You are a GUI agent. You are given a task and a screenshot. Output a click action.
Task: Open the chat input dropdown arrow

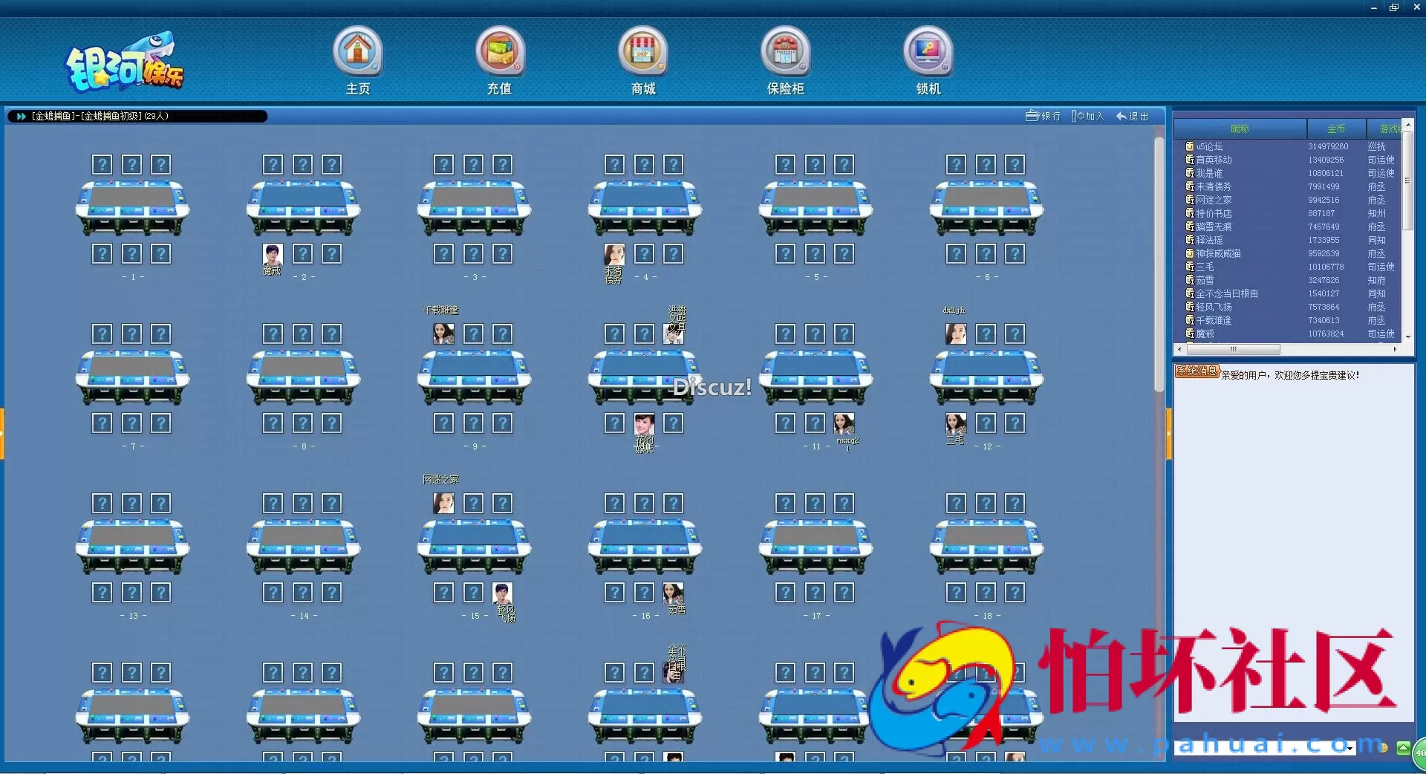(x=1350, y=749)
